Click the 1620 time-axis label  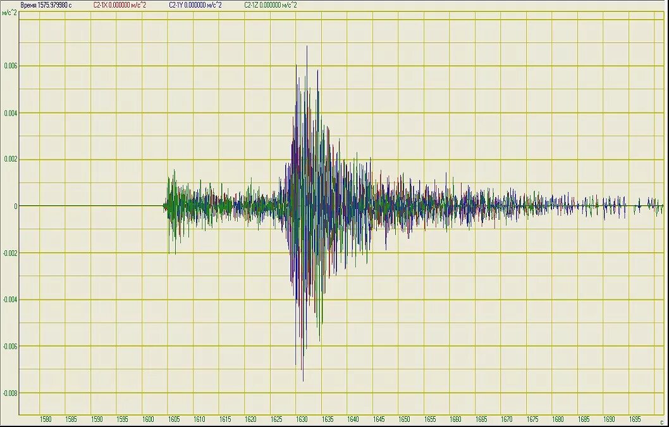[x=250, y=419]
